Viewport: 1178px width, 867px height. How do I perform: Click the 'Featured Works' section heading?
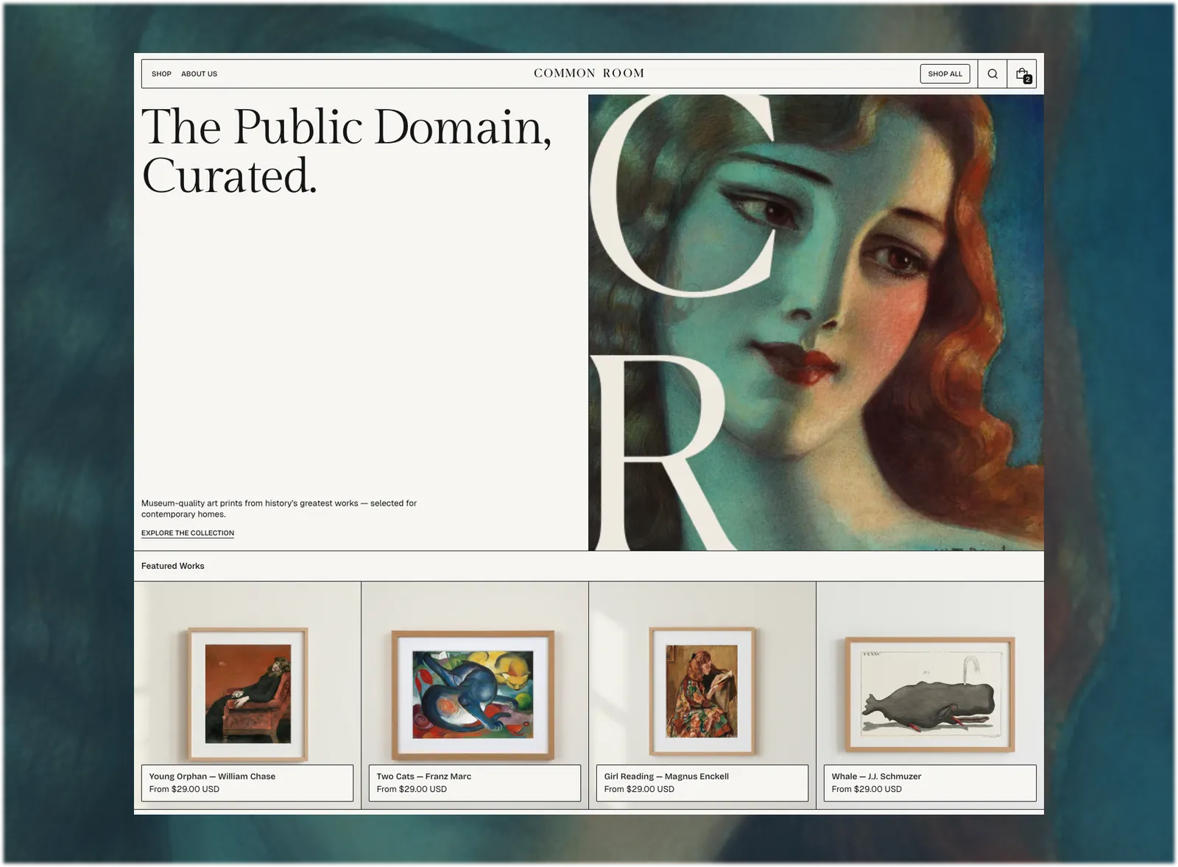(173, 566)
